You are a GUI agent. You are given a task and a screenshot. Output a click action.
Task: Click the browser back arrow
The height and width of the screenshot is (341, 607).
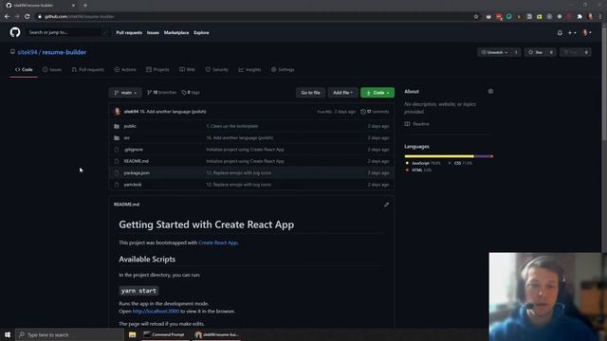coord(7,17)
